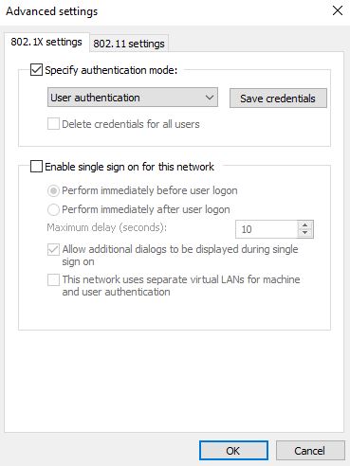350x466 pixels.
Task: Decrease maximum delay with down arrow
Action: point(305,233)
